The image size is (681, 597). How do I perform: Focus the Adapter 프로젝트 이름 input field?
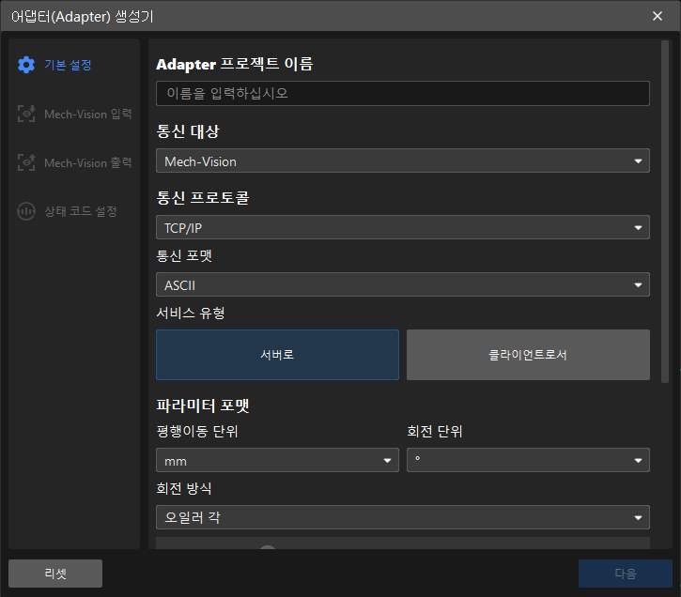403,93
